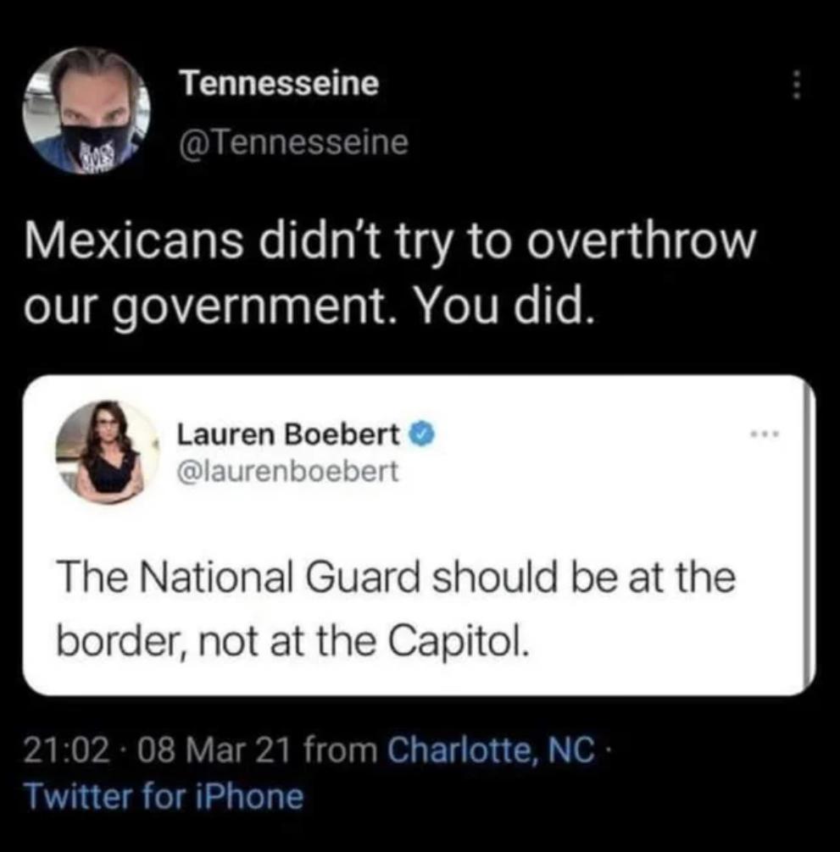The width and height of the screenshot is (840, 852).
Task: Open the vertical three-dot tweet options menu
Action: click(x=795, y=84)
